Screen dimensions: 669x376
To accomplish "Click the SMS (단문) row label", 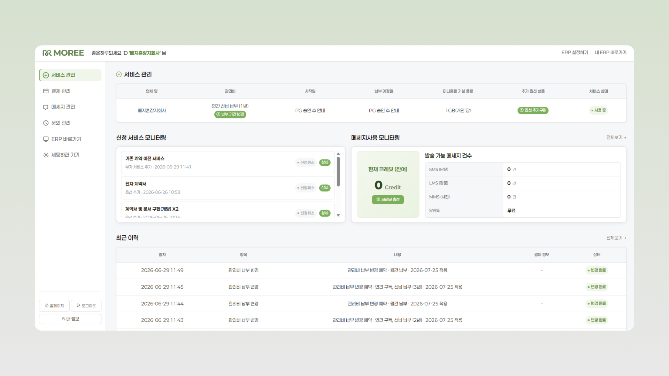I will click(439, 170).
